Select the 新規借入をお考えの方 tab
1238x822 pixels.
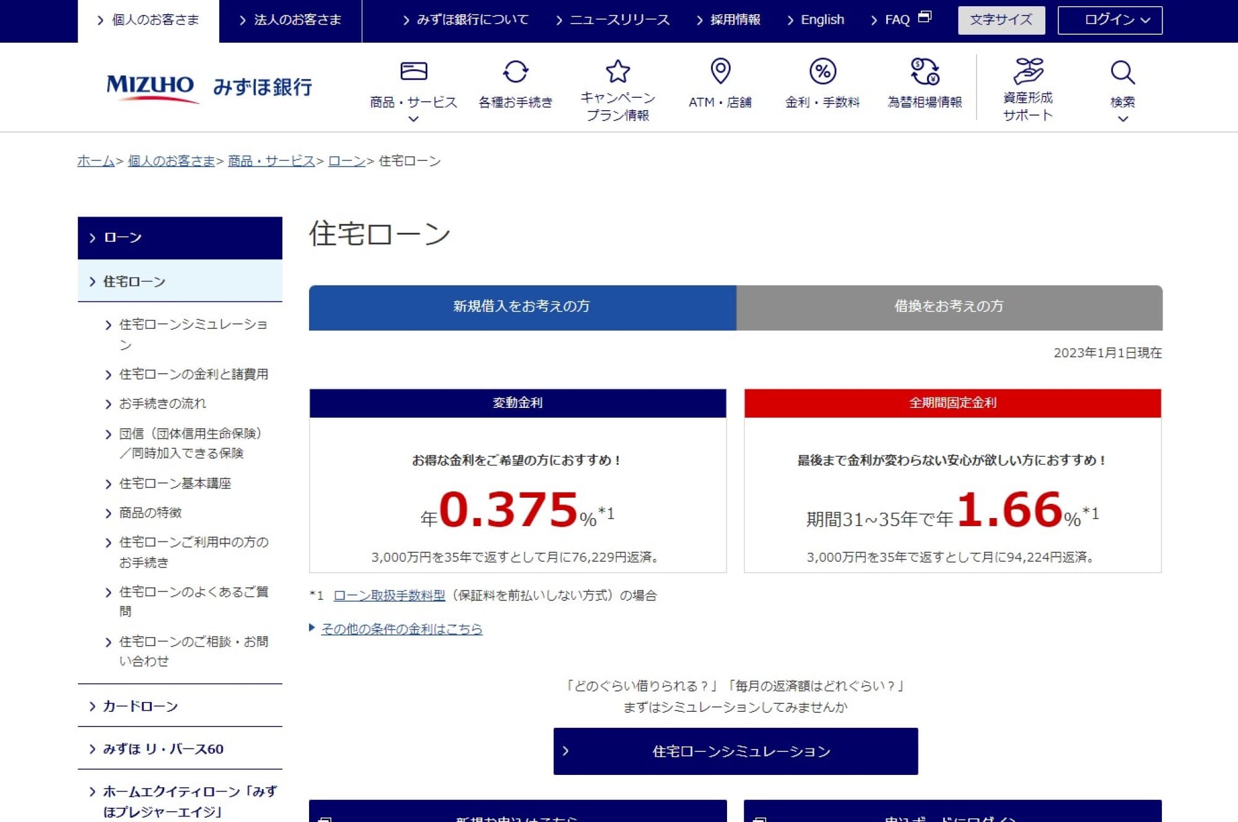[x=522, y=307]
